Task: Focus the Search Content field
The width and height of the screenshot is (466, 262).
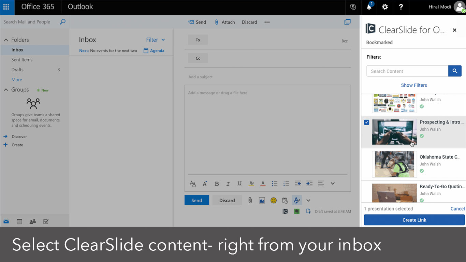Action: (407, 71)
